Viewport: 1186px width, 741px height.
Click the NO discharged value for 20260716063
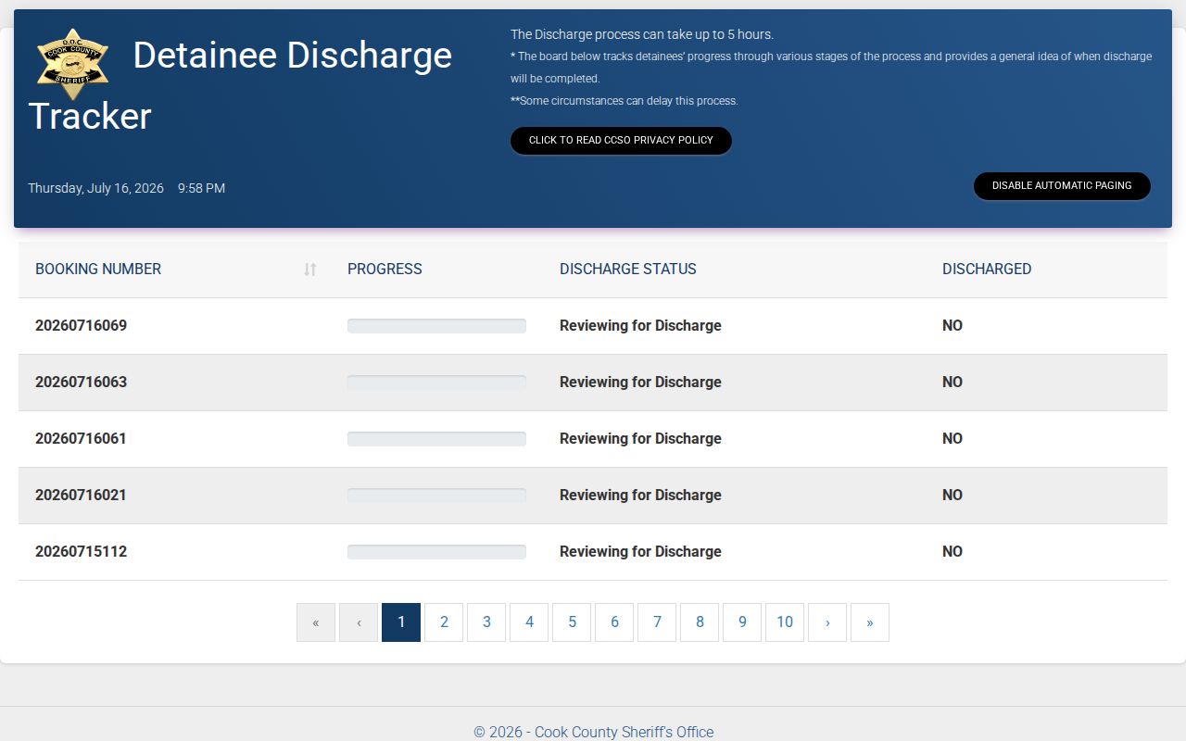click(x=953, y=383)
